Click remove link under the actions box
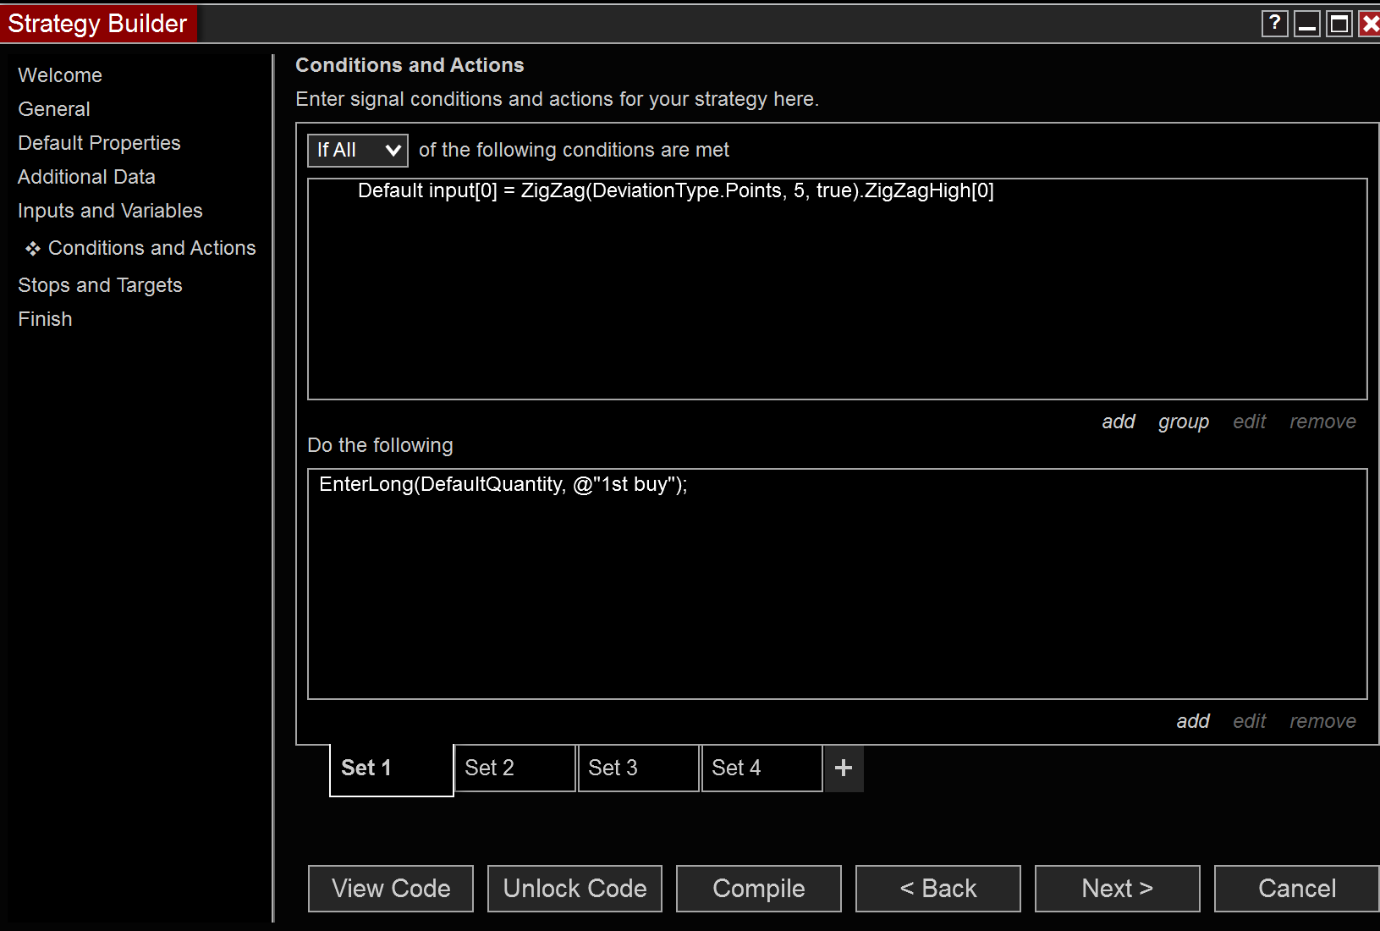 [x=1323, y=721]
